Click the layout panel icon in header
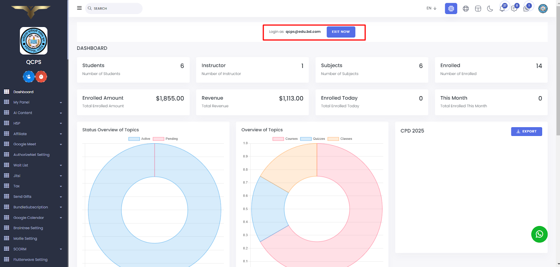This screenshot has width=560, height=267. (478, 8)
